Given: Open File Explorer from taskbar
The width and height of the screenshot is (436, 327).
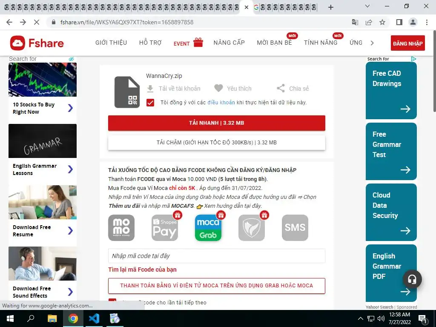Looking at the screenshot, I should (52, 318).
